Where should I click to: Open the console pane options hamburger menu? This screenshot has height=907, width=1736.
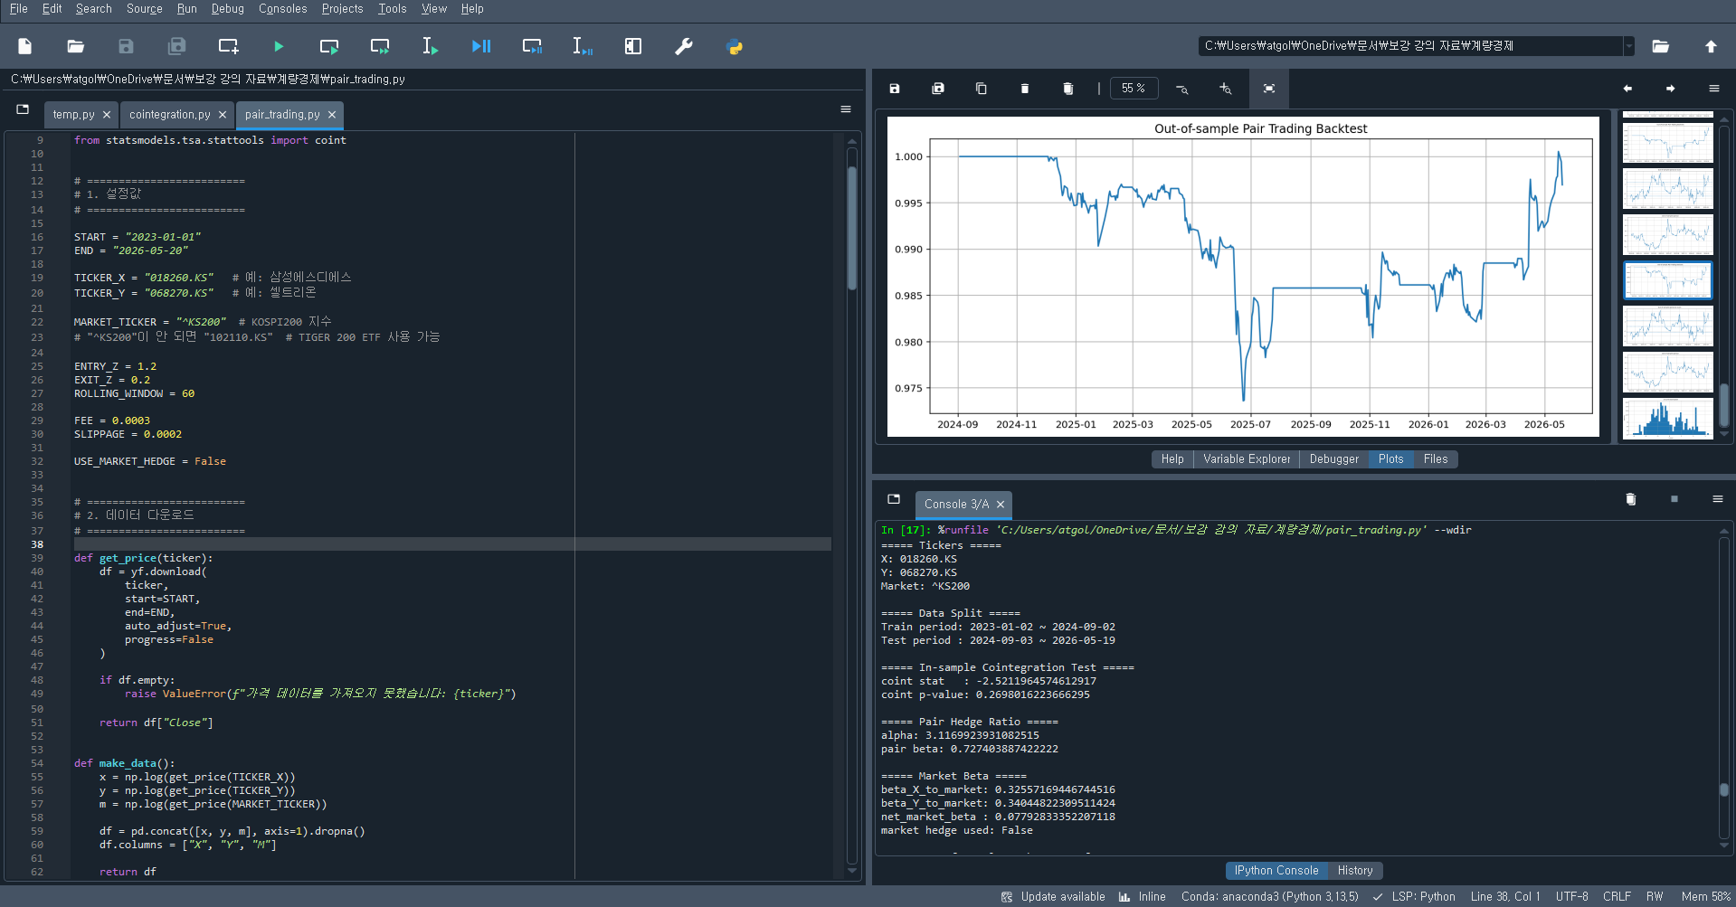click(x=1718, y=499)
